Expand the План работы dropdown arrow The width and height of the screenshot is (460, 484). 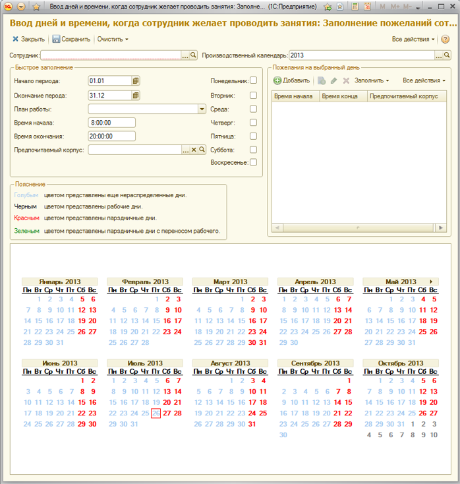pyautogui.click(x=202, y=109)
